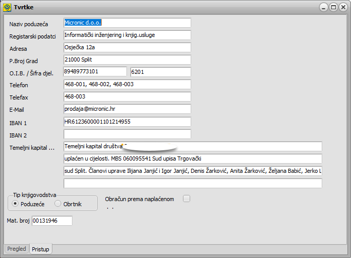Viewport: 351px width, 258px height.
Task: Click the IBAN 1 field
Action: (127, 122)
